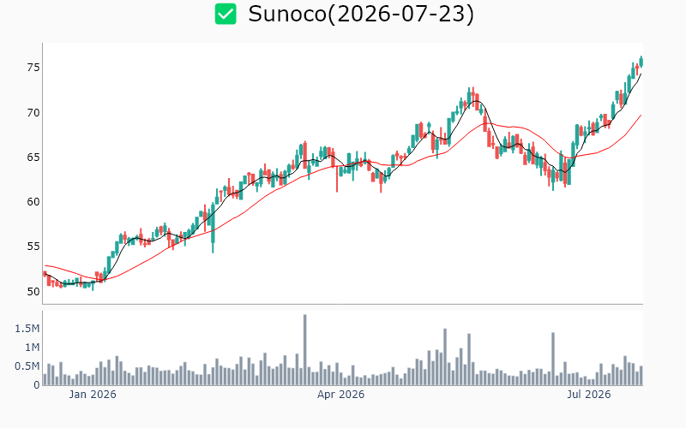Click the 1M volume axis label
Viewport: 686px width, 428px height.
coord(33,348)
